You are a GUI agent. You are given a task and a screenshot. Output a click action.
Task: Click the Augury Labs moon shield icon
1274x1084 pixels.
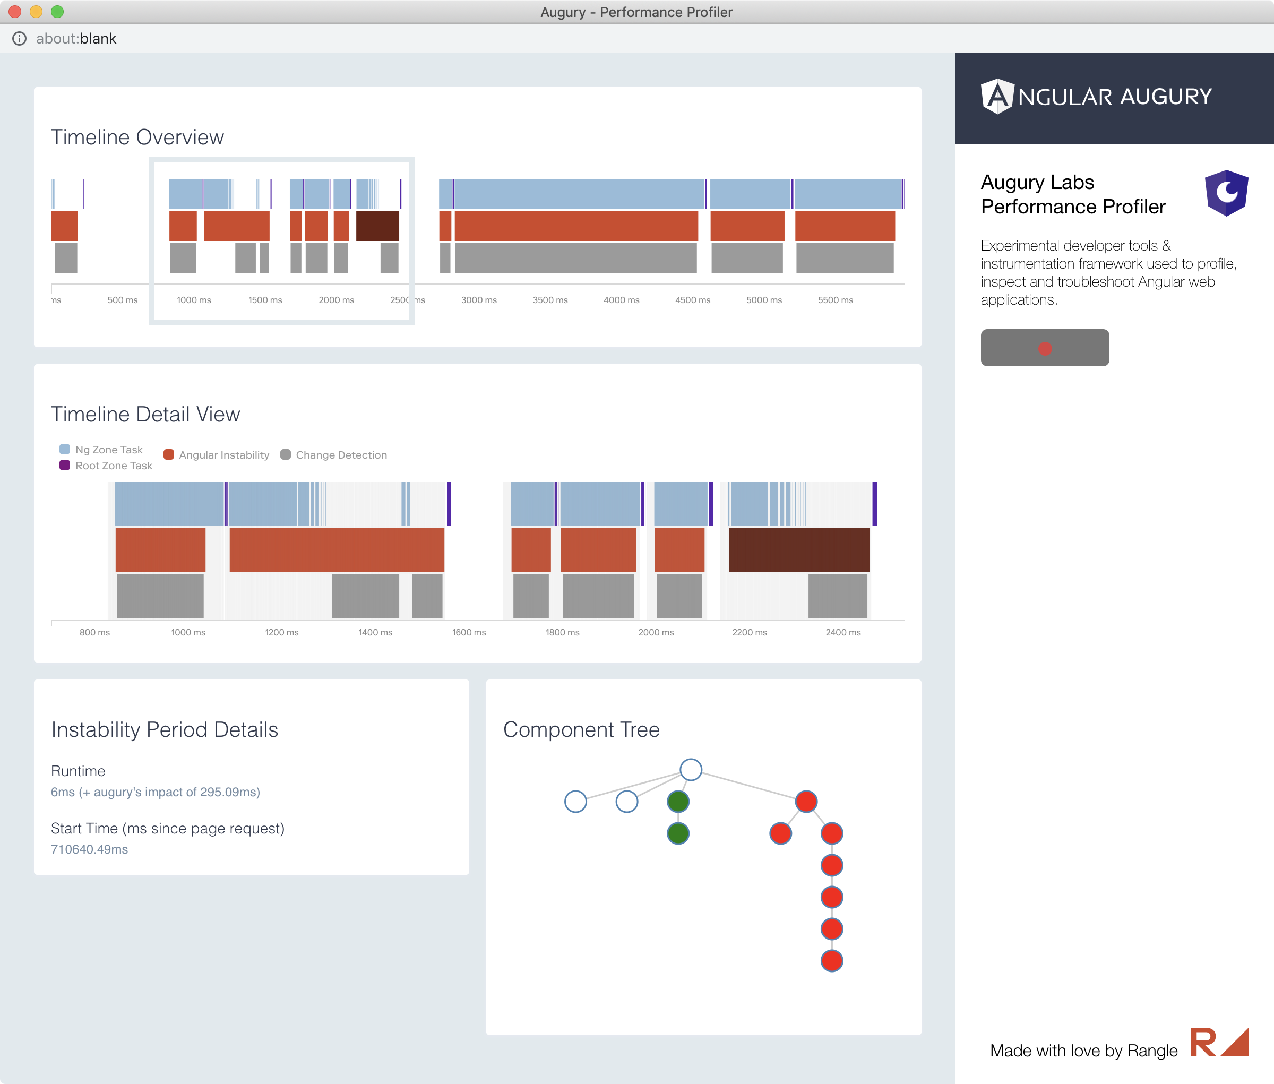point(1226,193)
